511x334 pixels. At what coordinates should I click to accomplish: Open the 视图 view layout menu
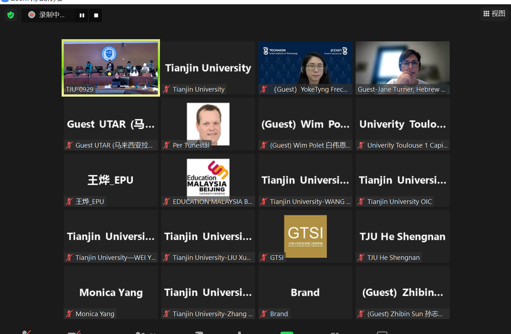point(494,14)
